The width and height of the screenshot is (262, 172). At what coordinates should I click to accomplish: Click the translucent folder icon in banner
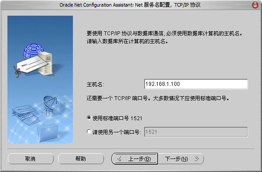[x=48, y=132]
